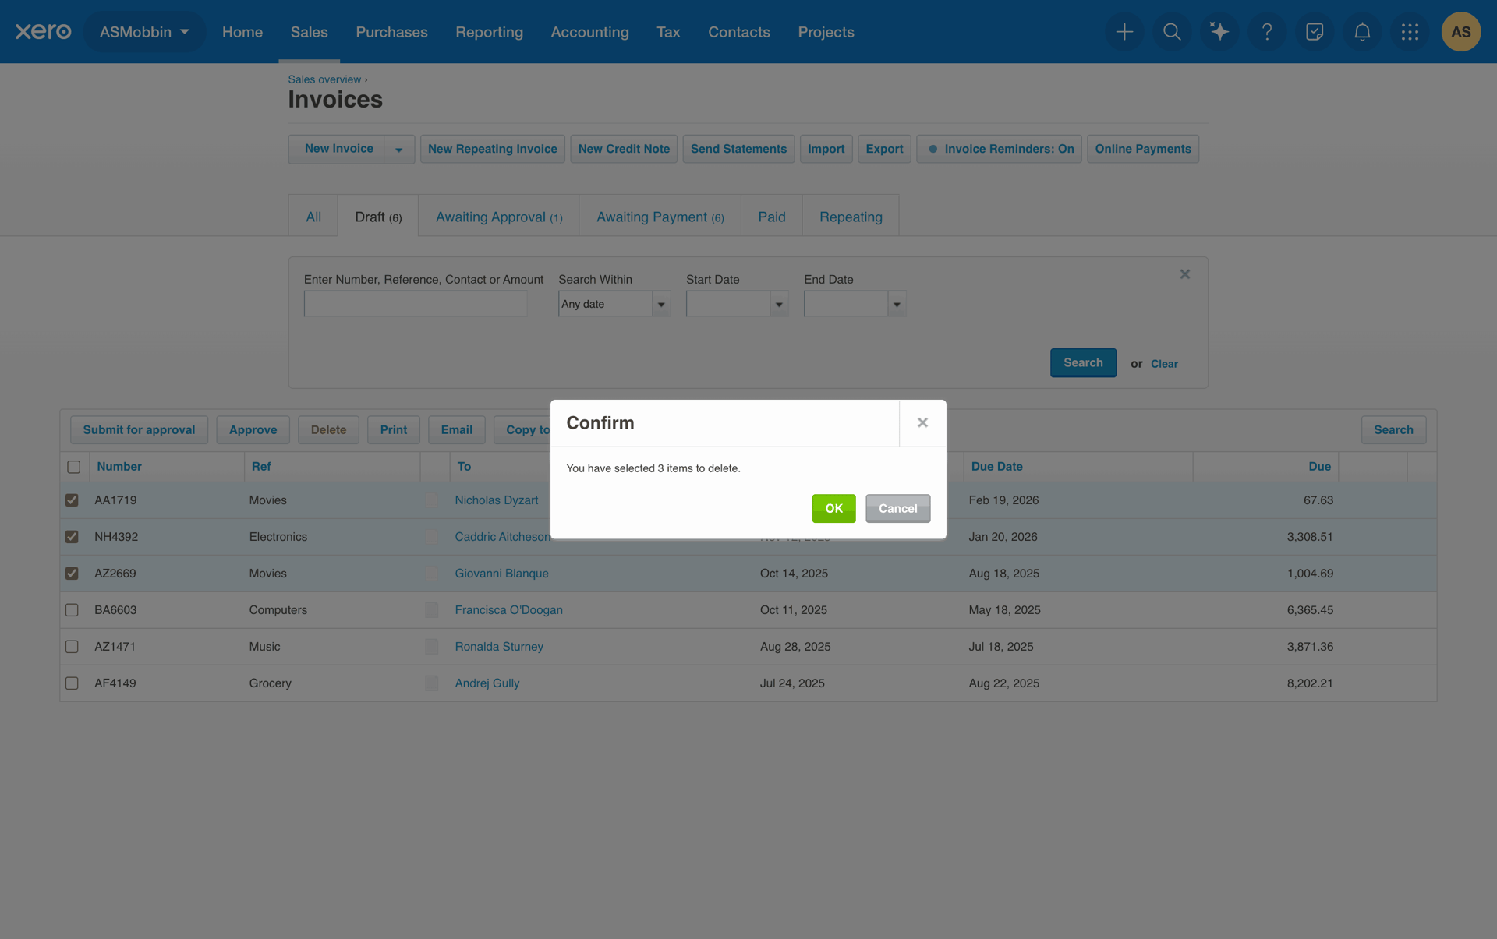Open the sparkle AI assistant icon

[1219, 32]
